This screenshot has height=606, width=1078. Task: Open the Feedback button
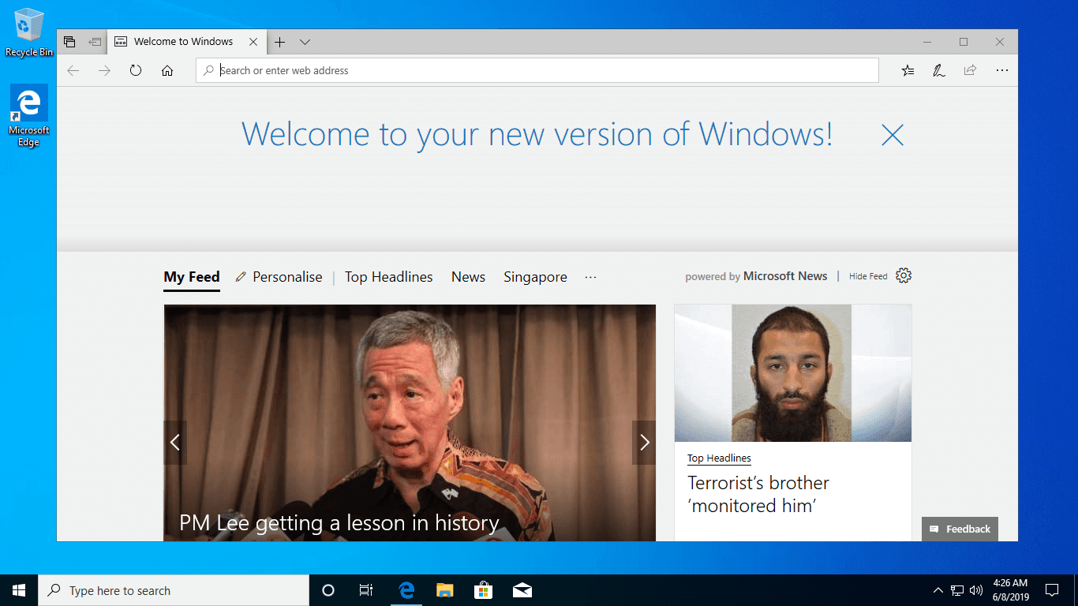960,529
